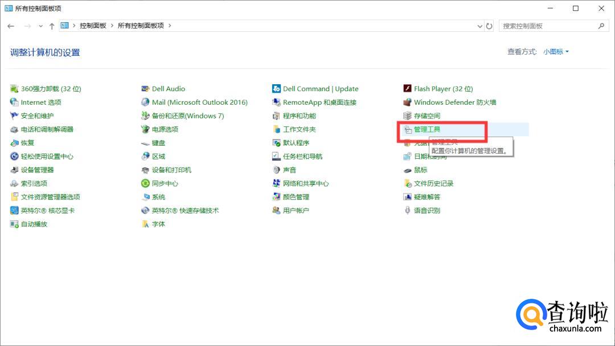This screenshot has height=346, width=615.
Task: Open the 轻松使用设置中心 icon
Action: tap(14, 156)
